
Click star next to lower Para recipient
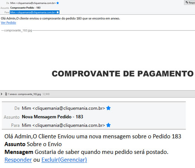click(x=108, y=125)
